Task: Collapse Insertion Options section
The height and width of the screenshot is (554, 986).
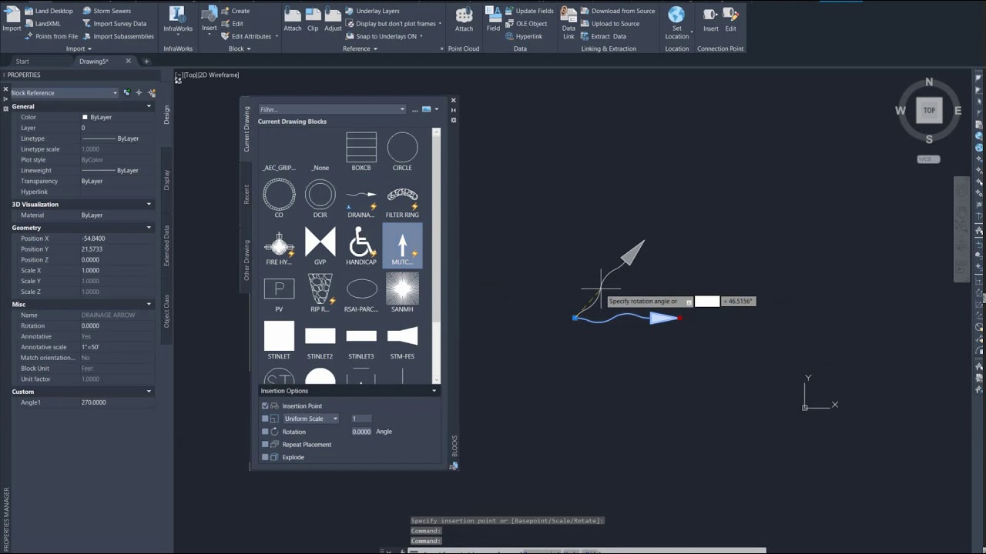Action: 434,391
